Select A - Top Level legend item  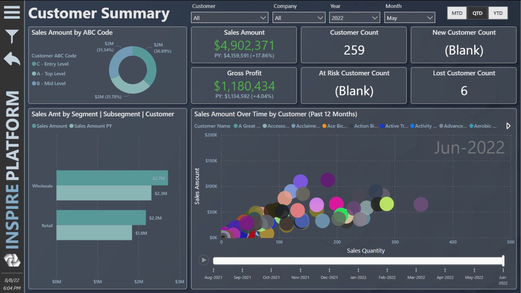[x=48, y=74]
